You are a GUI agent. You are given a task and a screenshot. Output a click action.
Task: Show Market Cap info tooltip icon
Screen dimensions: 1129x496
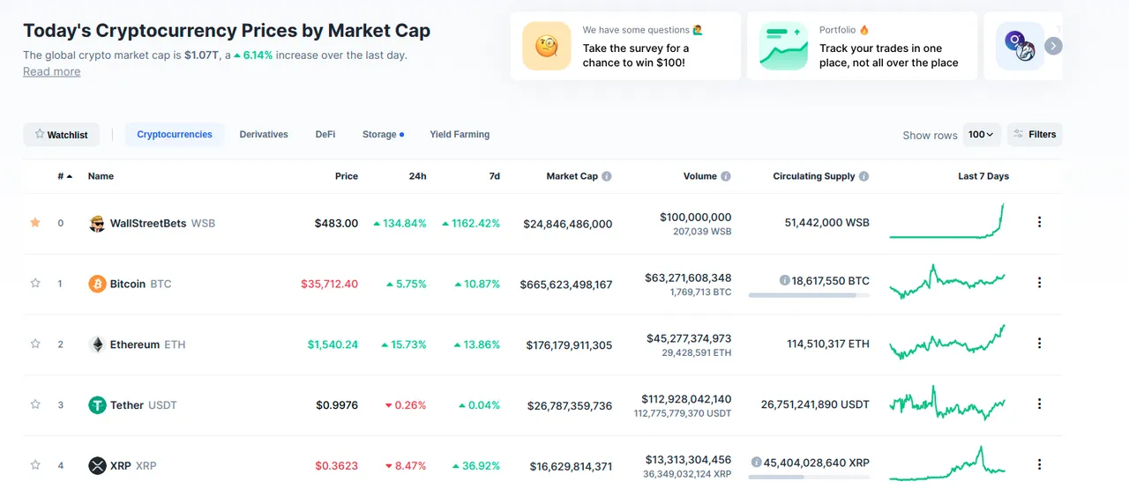tap(607, 176)
